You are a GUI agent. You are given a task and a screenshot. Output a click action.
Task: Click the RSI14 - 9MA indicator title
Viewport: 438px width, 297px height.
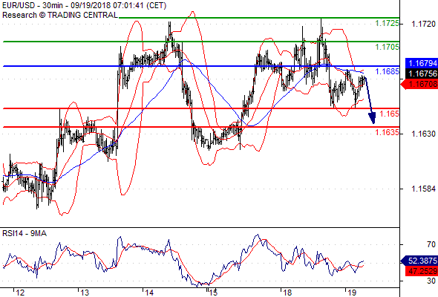[x=24, y=233]
